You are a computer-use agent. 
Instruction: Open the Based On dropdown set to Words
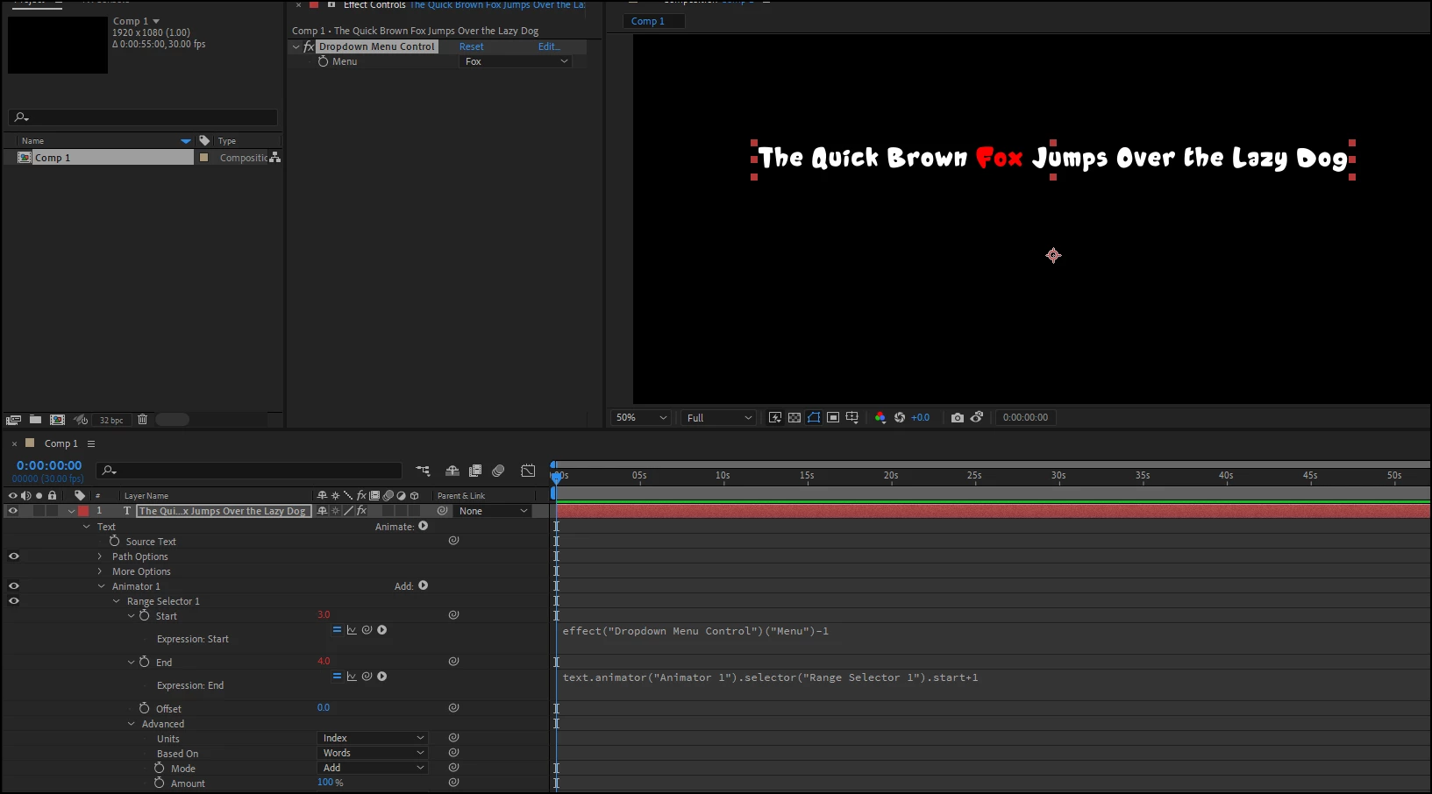(x=372, y=753)
